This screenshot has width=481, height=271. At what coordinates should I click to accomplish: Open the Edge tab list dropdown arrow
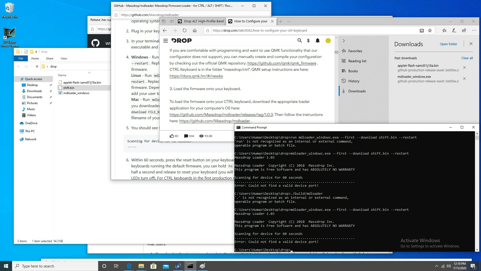[289, 21]
